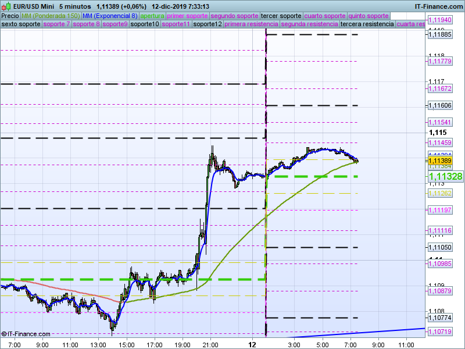Click the green 1,11328 price label
Image resolution: width=465 pixels, height=349 pixels.
pyautogui.click(x=445, y=176)
